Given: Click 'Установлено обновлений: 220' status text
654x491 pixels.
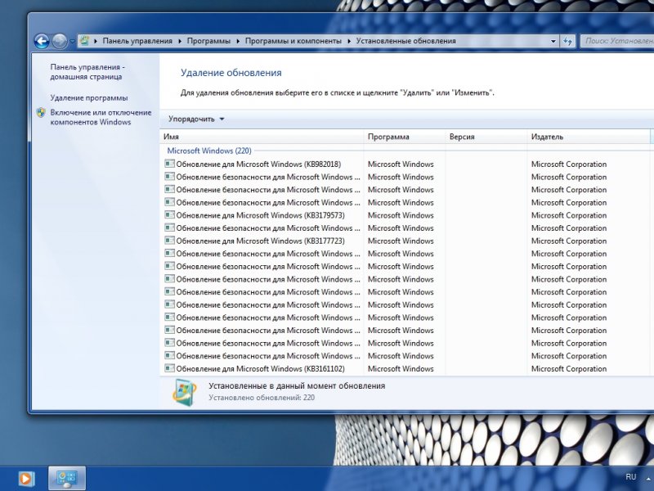Looking at the screenshot, I should coord(262,398).
